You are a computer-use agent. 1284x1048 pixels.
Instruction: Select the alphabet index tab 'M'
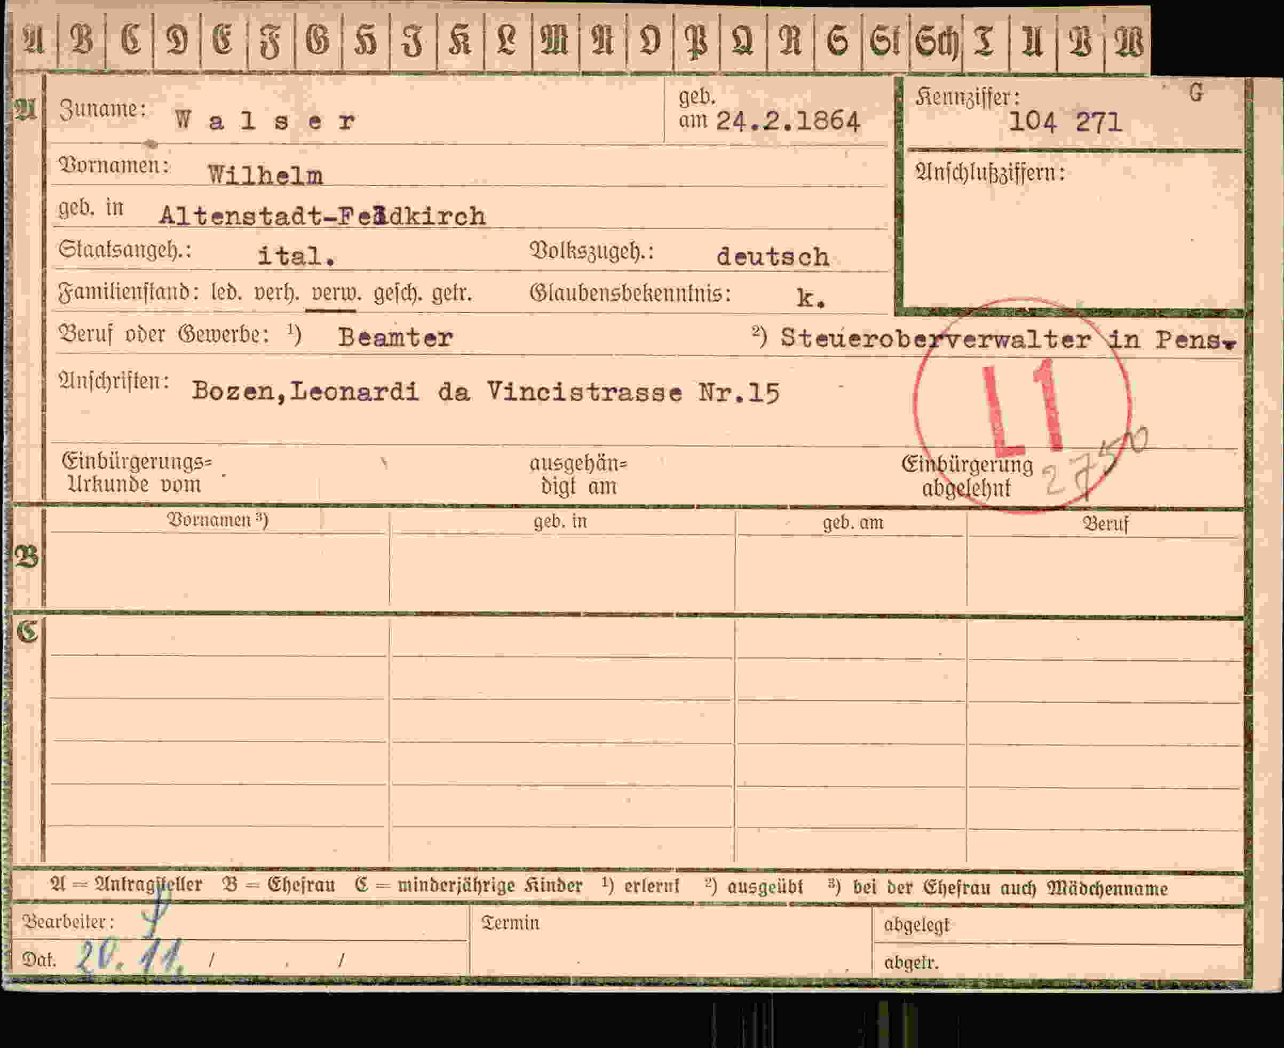coord(556,41)
